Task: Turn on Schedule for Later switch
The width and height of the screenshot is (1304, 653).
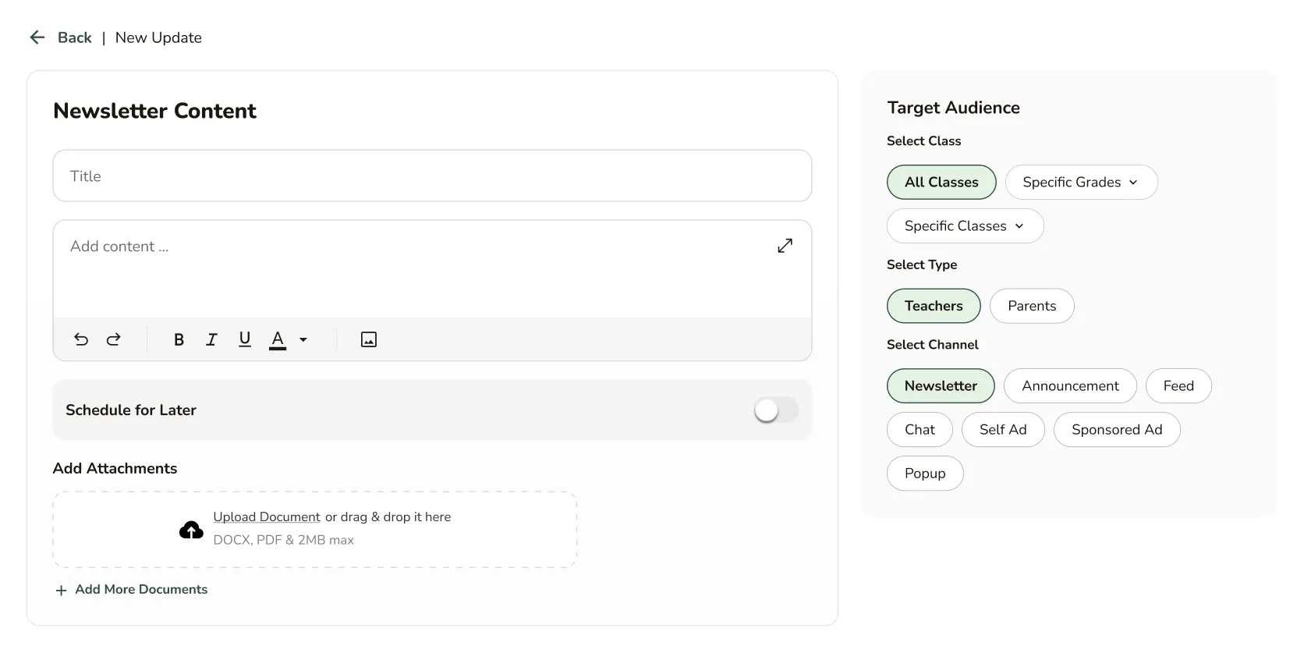Action: coord(776,410)
